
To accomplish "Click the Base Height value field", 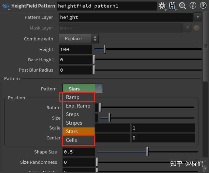I will click(x=75, y=60).
